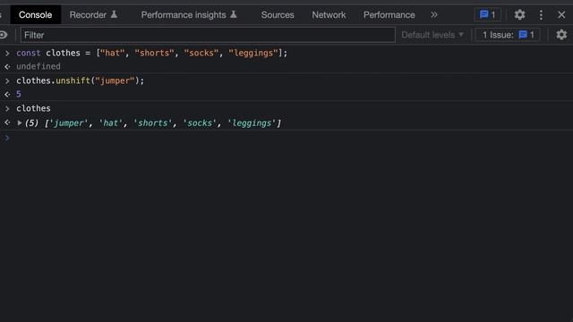Click the console Filter input

pos(208,35)
